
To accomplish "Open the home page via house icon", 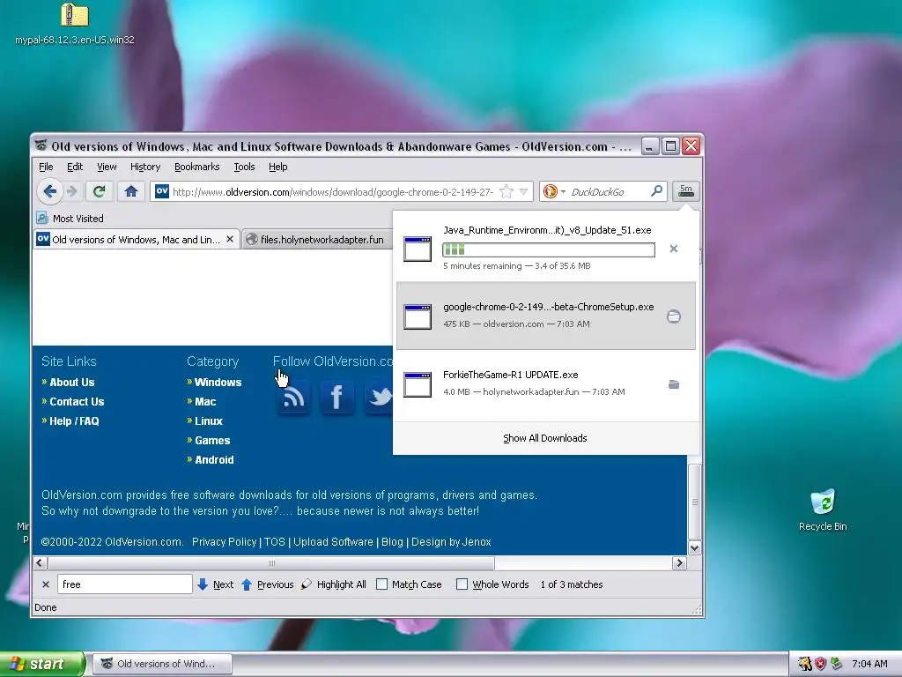I will pos(131,191).
